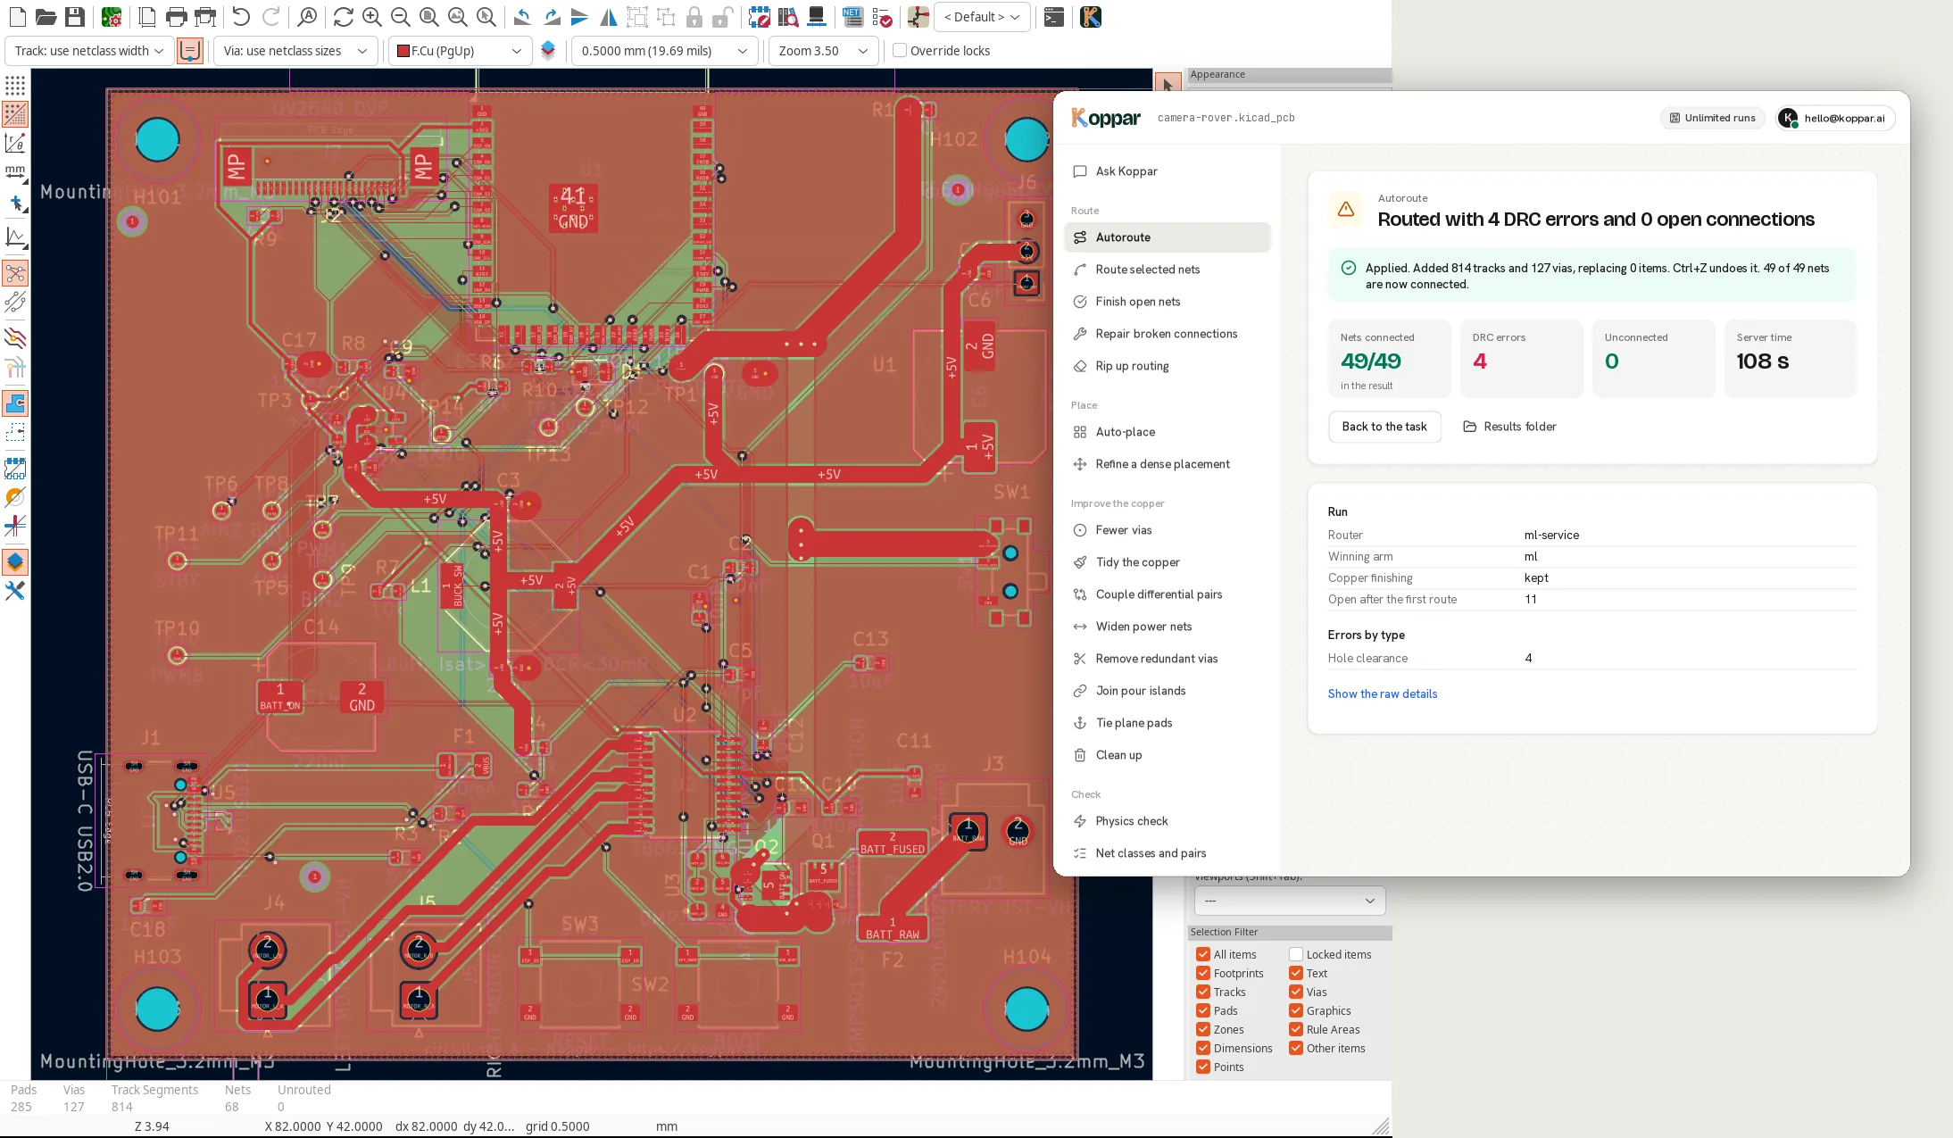
Task: Click the Zoom Out icon
Action: pos(401,17)
